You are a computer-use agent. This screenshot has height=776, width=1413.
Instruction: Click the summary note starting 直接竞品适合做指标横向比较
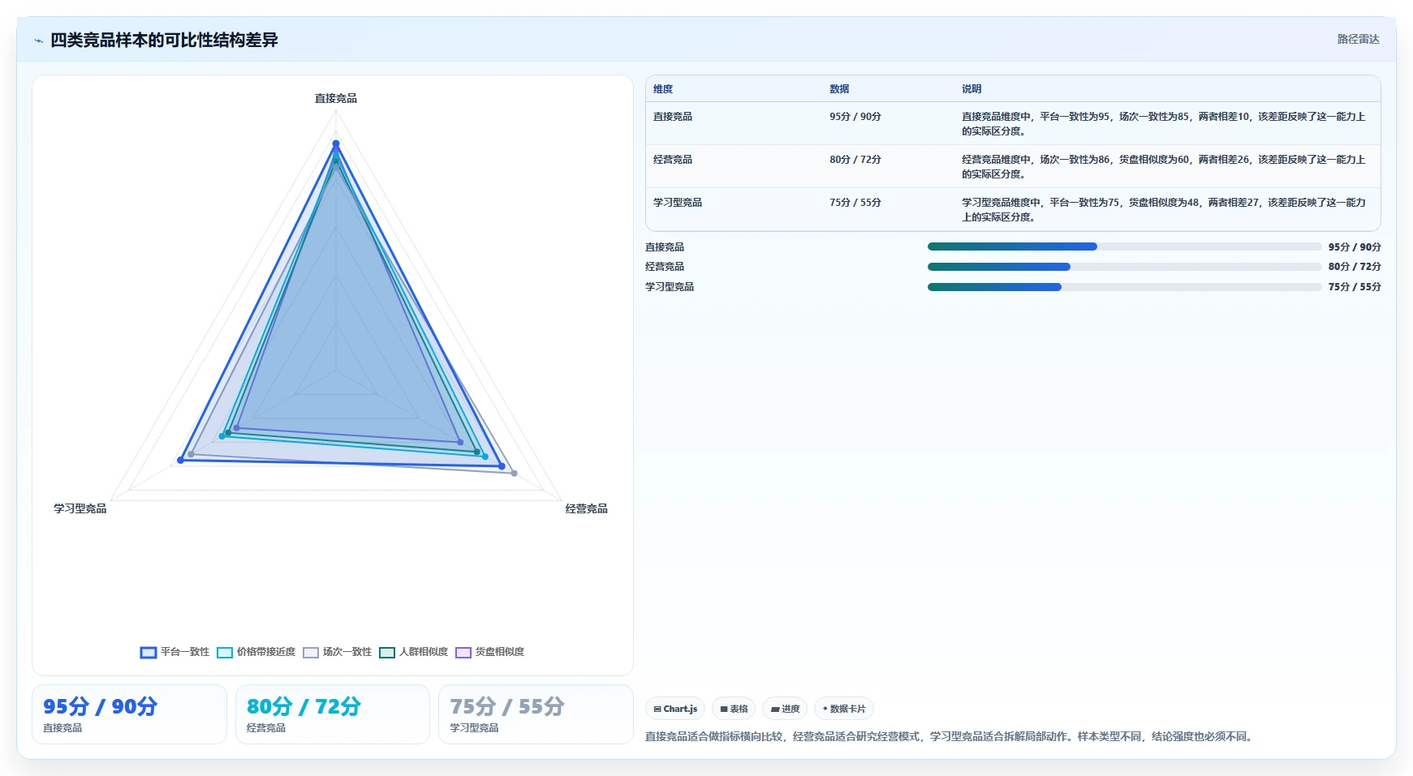[x=950, y=737]
